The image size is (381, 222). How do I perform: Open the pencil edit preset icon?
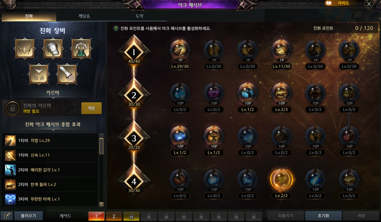coord(7,216)
